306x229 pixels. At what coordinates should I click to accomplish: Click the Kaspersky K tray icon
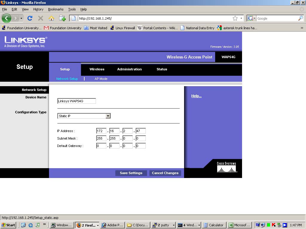coord(274,225)
